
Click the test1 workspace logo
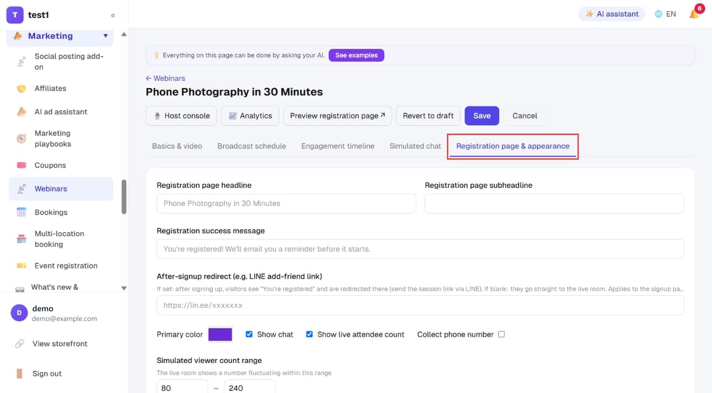tap(15, 15)
